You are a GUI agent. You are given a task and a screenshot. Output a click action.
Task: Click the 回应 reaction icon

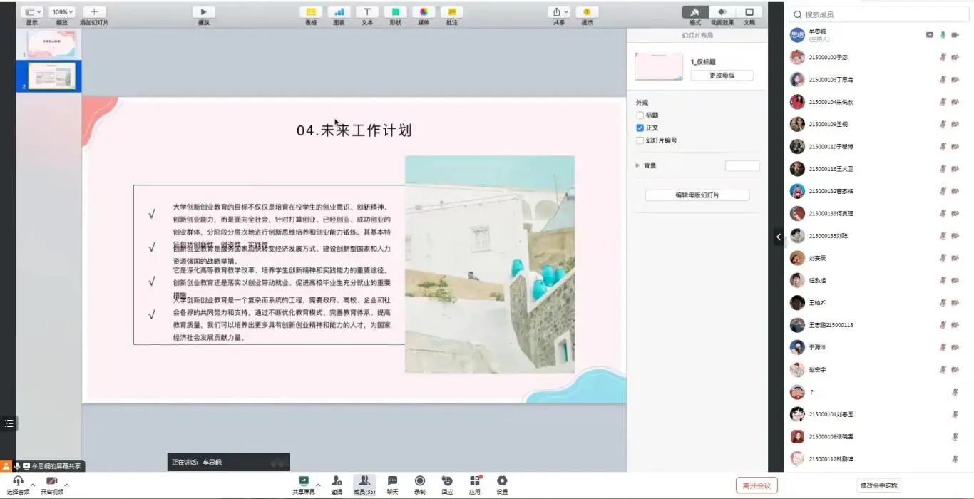pos(447,482)
